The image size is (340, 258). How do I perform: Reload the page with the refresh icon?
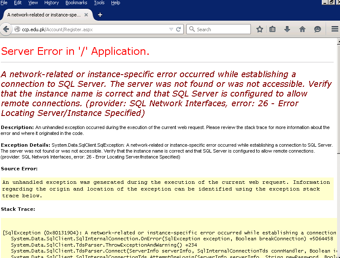[x=179, y=29]
